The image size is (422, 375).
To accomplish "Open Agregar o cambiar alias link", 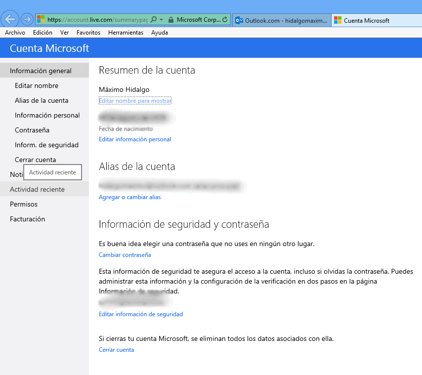I will coord(129,197).
